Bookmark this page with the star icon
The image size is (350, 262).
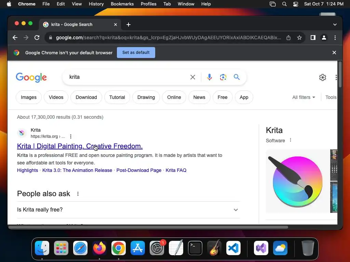(299, 38)
